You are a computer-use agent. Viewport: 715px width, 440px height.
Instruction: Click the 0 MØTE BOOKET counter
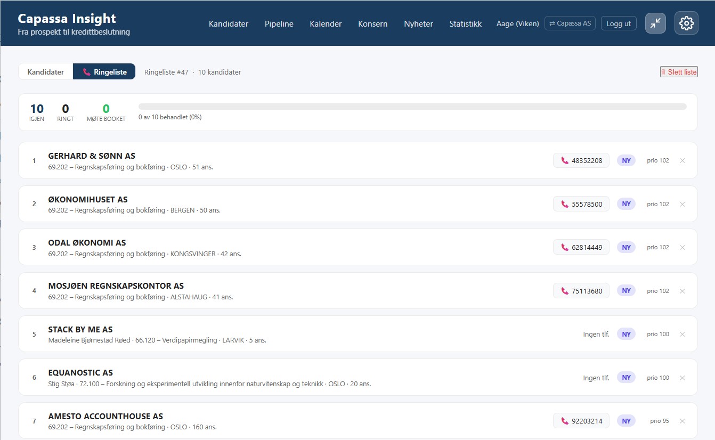point(106,112)
